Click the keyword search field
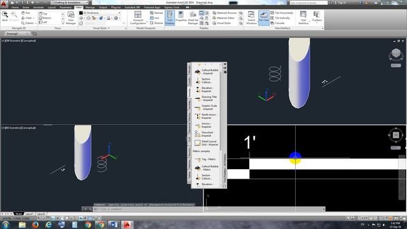Image resolution: width=407 pixels, height=229 pixels. pyautogui.click(x=308, y=3)
